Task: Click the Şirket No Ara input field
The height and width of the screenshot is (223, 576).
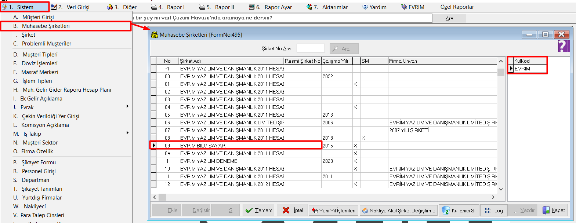Action: pos(311,48)
